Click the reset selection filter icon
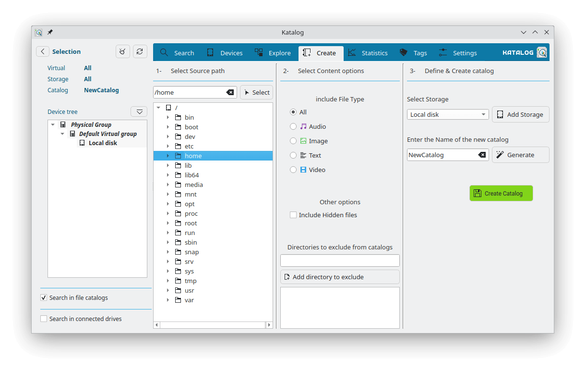This screenshot has height=371, width=586. coord(123,51)
